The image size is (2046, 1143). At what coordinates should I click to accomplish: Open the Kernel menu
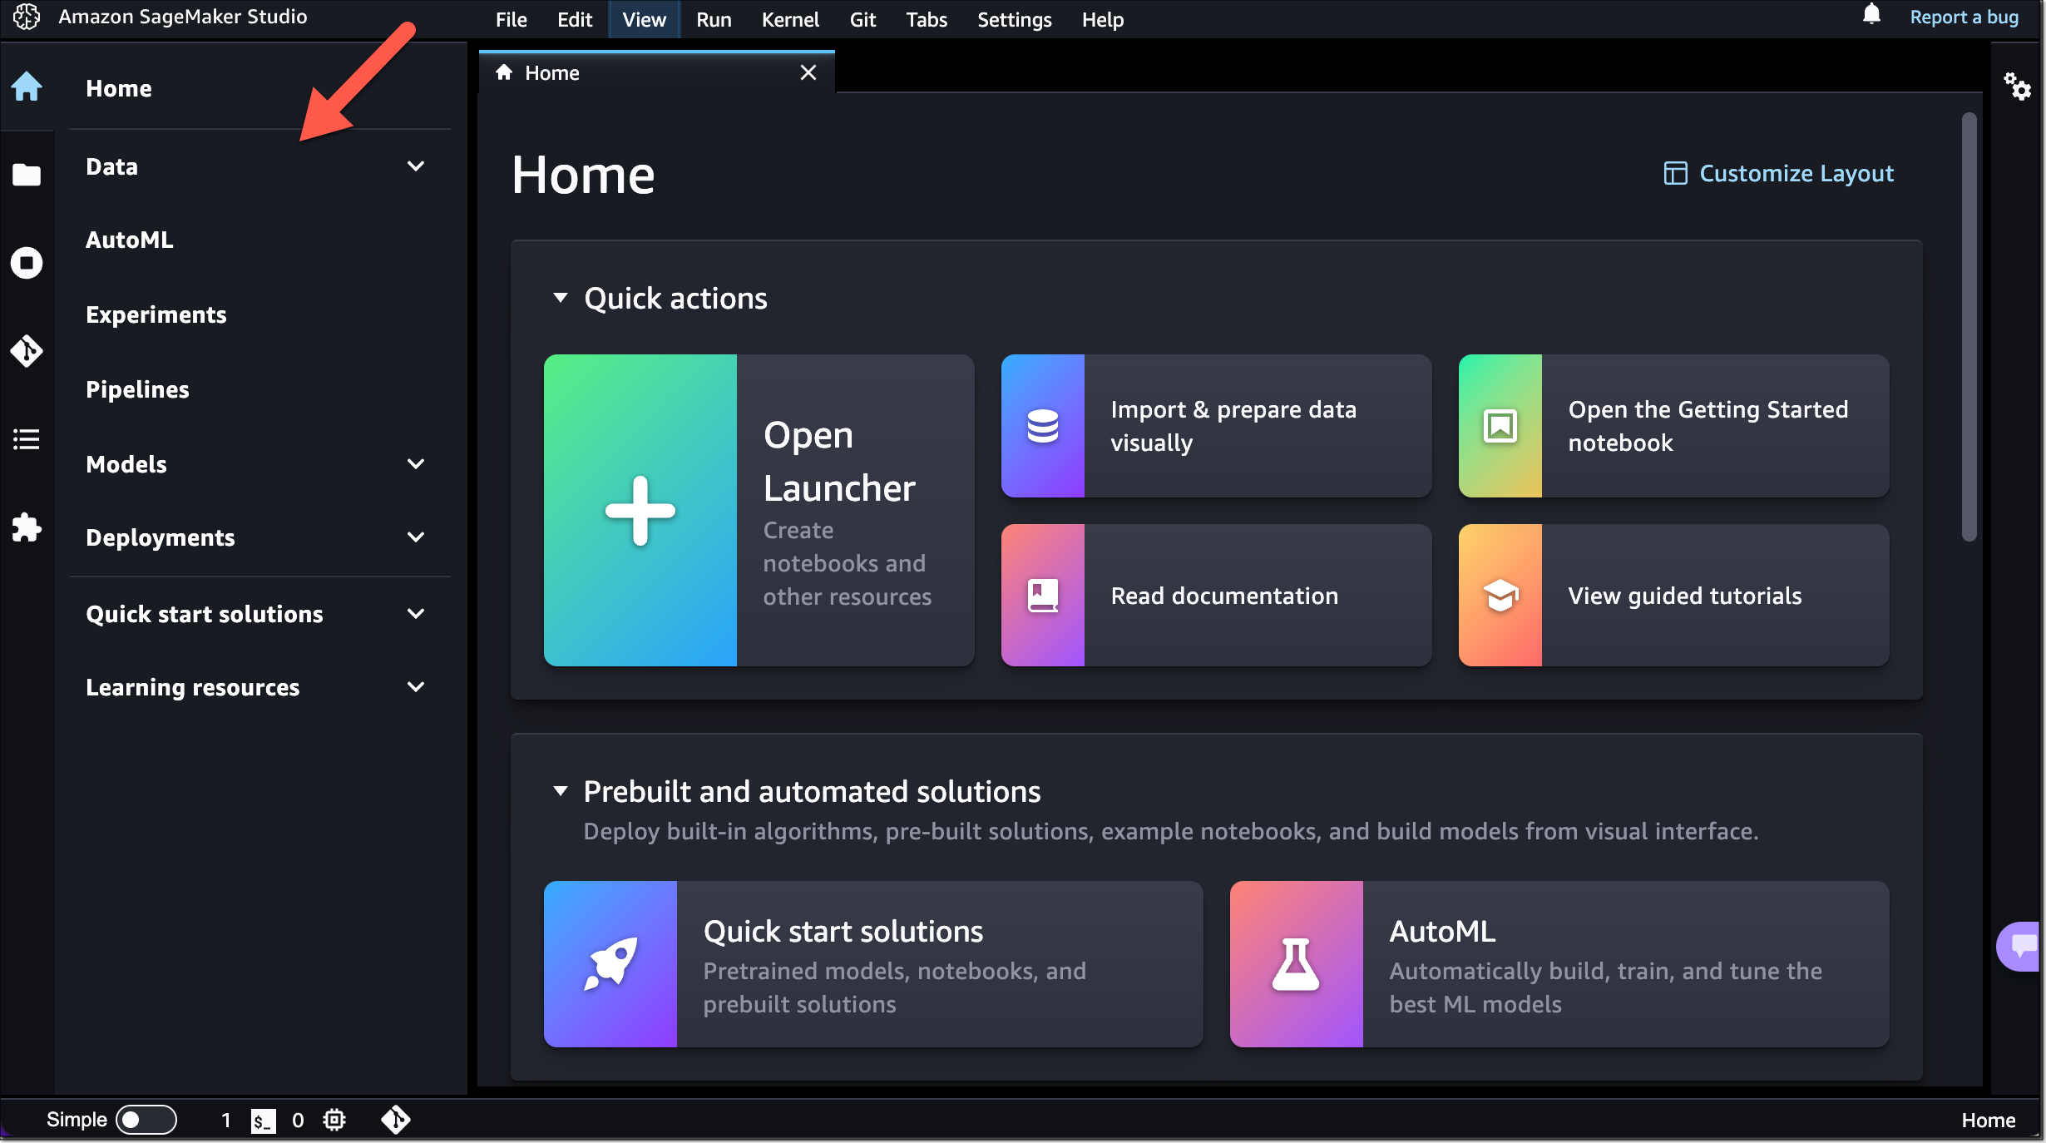(x=788, y=19)
